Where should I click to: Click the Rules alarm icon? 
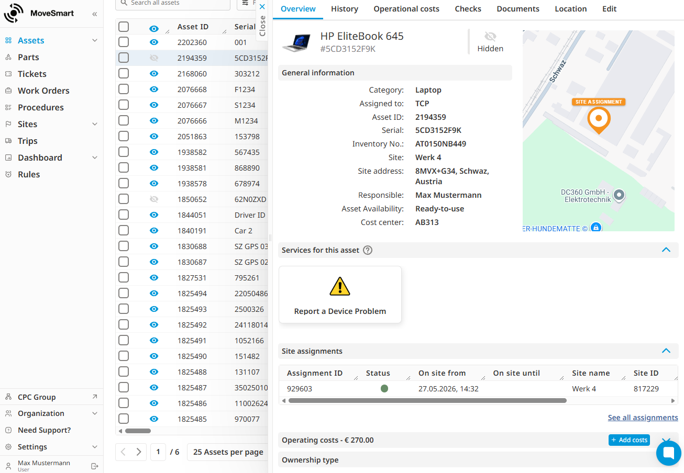pyautogui.click(x=8, y=174)
